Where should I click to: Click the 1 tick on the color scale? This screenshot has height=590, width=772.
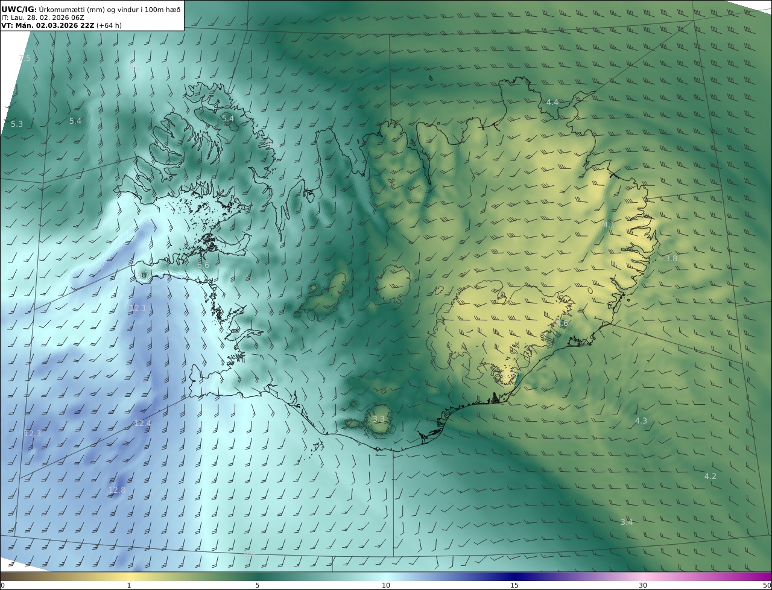129,585
